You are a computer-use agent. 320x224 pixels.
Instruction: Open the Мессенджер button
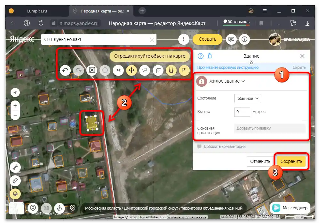(x=290, y=208)
